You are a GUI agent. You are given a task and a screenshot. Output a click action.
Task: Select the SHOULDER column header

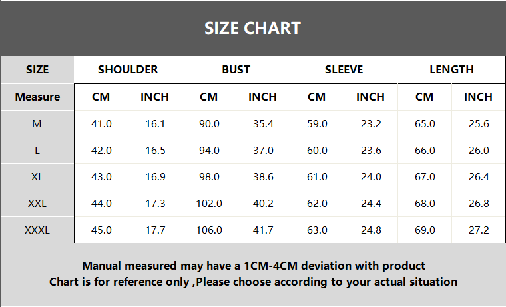click(128, 69)
